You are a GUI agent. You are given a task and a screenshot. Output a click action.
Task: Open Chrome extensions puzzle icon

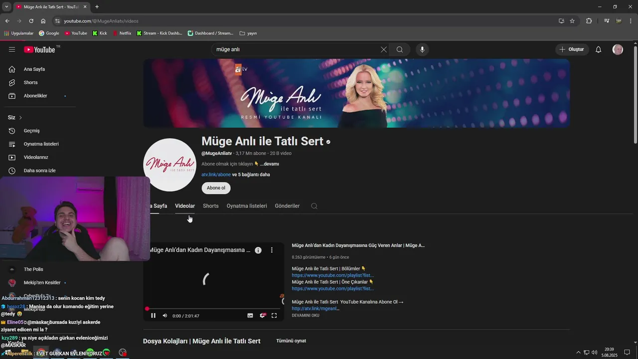coord(589,21)
